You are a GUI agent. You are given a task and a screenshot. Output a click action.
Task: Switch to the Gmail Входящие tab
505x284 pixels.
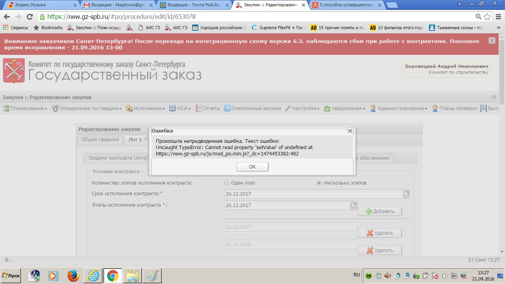coord(118,5)
